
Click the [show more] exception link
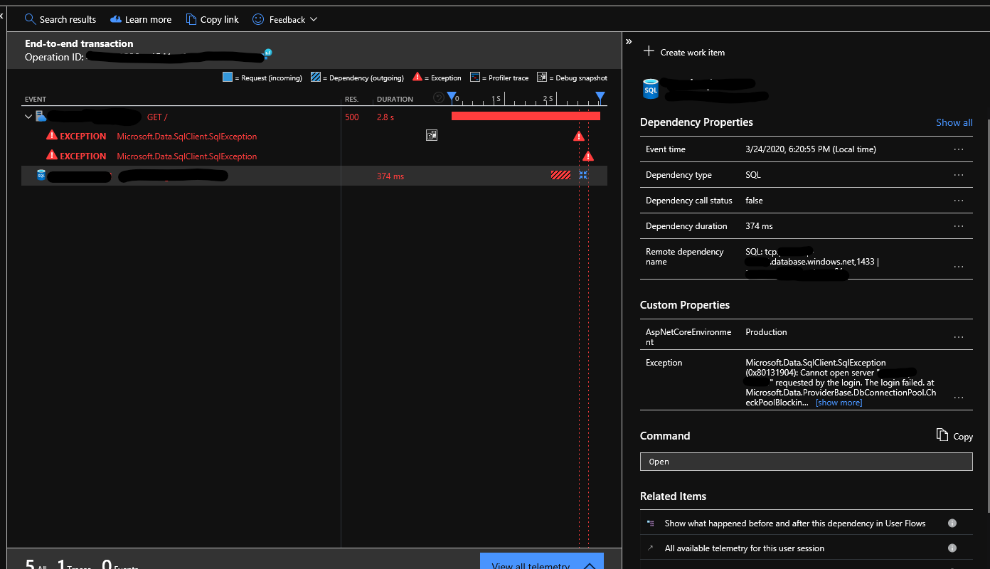(839, 403)
